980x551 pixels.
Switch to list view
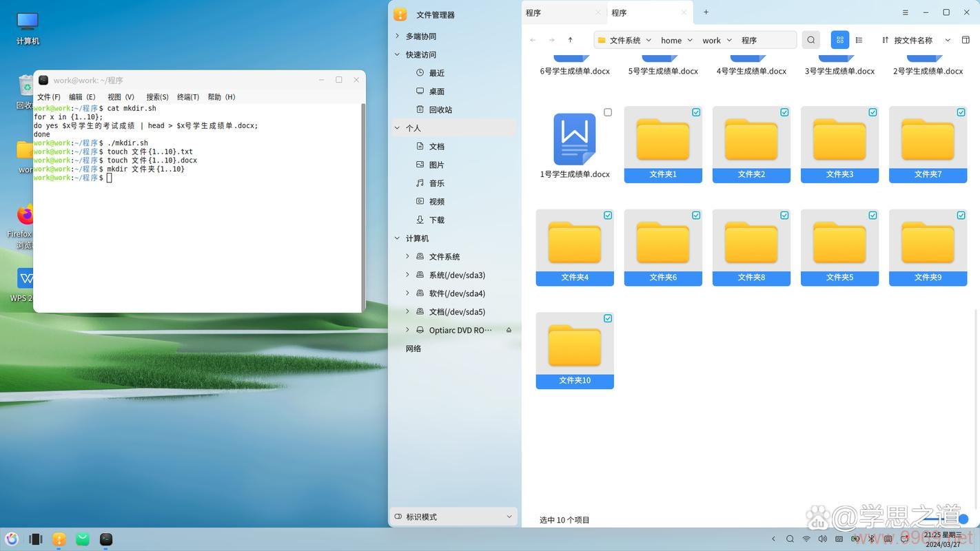[x=859, y=40]
